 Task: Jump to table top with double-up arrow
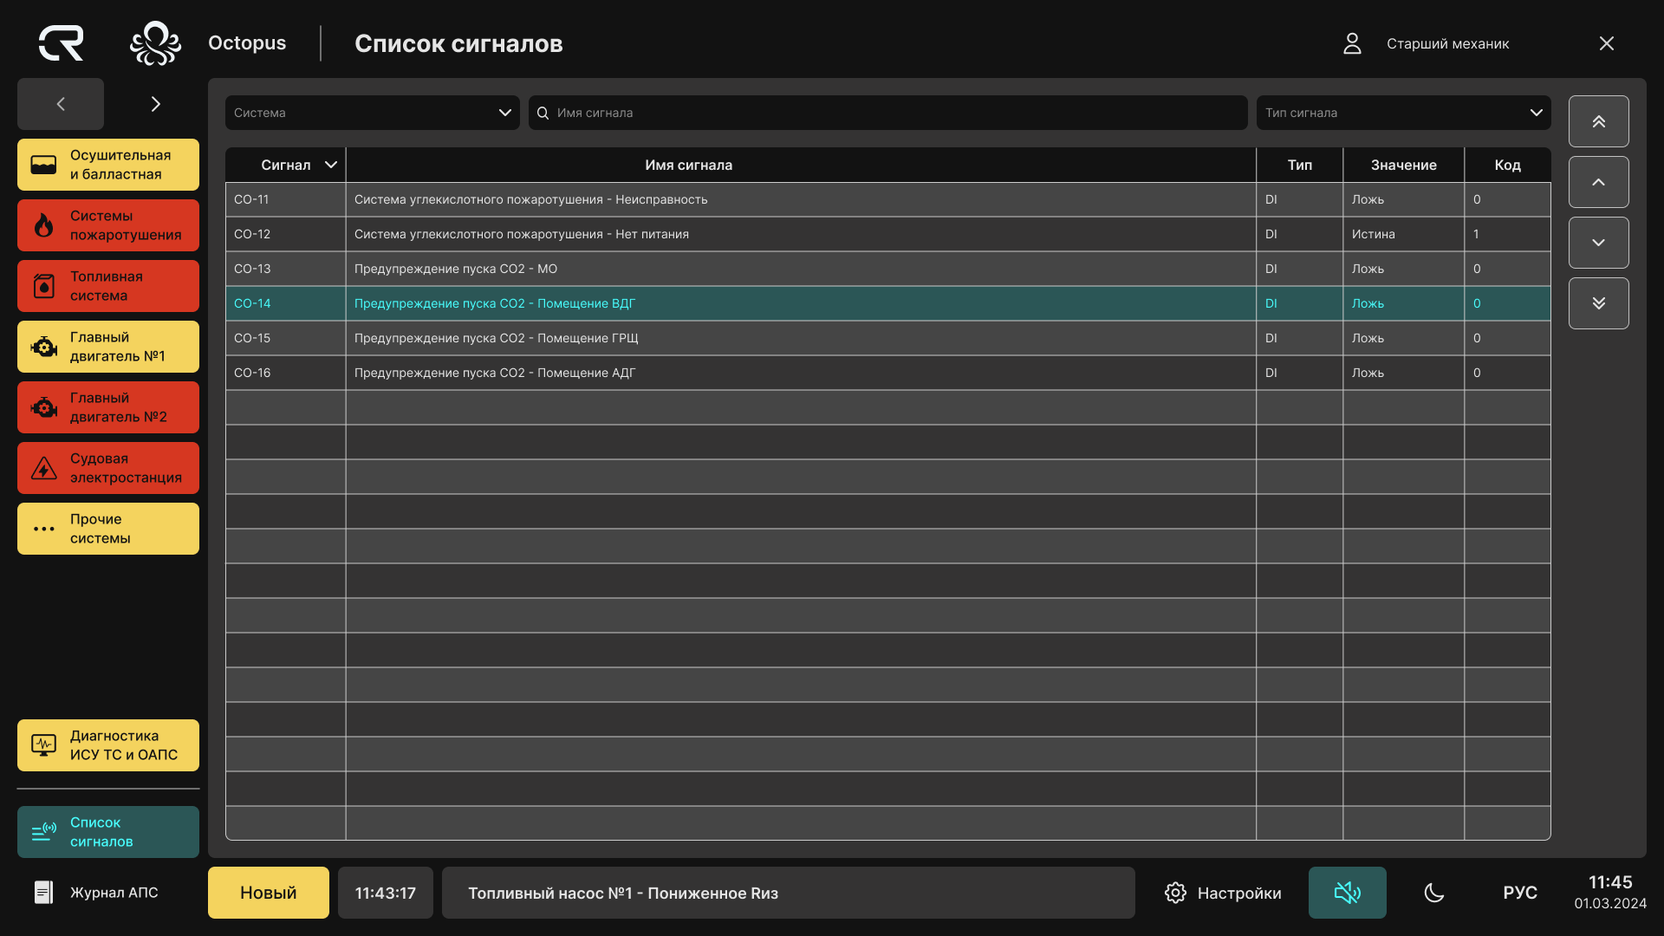point(1598,121)
